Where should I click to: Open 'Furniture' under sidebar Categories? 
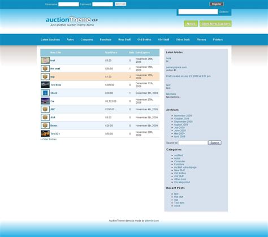179,165
